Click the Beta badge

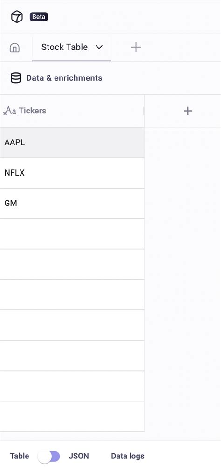click(x=39, y=17)
